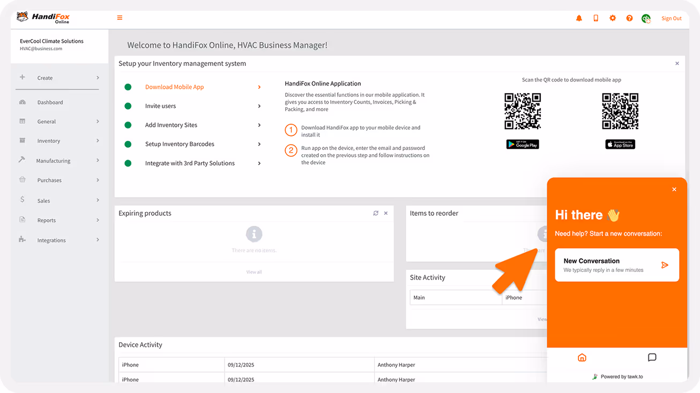Select Add Inventory Sites setup step
This screenshot has height=393, width=700.
171,125
